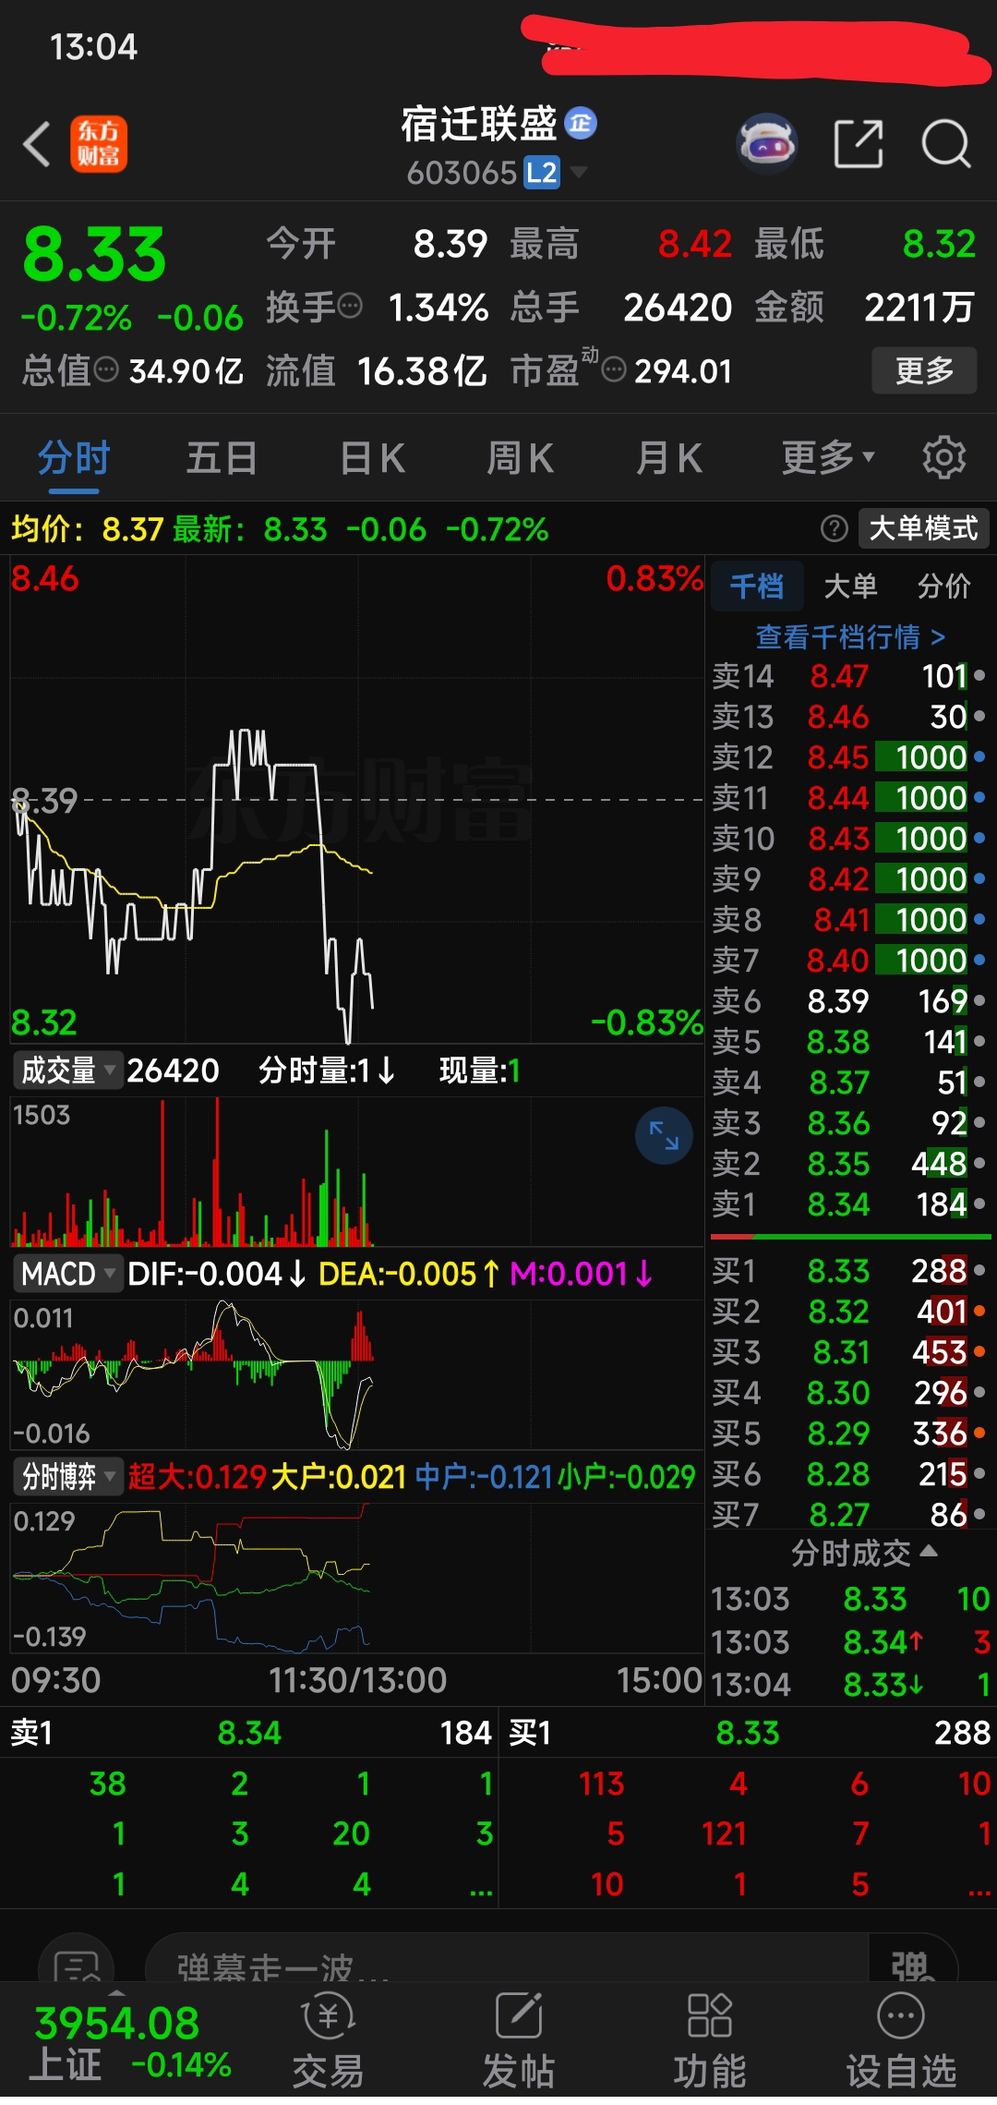The width and height of the screenshot is (997, 2105).
Task: Select the 千档 order book tab
Action: point(757,586)
